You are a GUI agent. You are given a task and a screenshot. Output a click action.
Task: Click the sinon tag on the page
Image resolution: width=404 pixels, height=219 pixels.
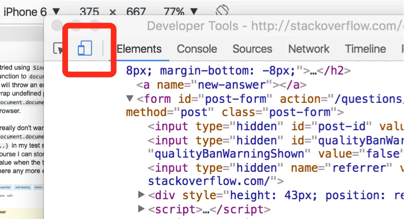(x=38, y=187)
